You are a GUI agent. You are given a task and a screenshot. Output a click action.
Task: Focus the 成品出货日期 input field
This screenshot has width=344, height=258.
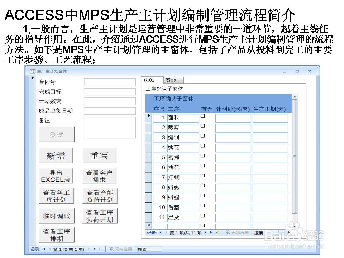pos(110,111)
